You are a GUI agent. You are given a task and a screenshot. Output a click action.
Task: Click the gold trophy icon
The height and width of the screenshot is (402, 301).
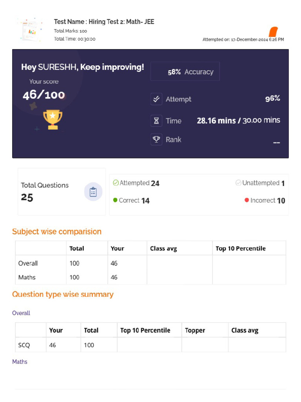pyautogui.click(x=53, y=119)
